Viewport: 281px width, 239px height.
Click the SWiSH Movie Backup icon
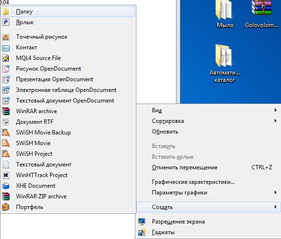coord(6,133)
